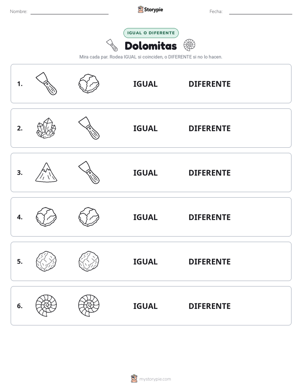
Task: Choose DIFERENTE in row 6
Action: (209, 306)
